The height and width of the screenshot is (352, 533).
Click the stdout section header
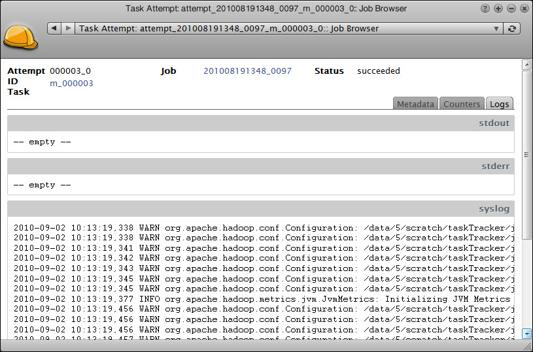click(x=260, y=123)
